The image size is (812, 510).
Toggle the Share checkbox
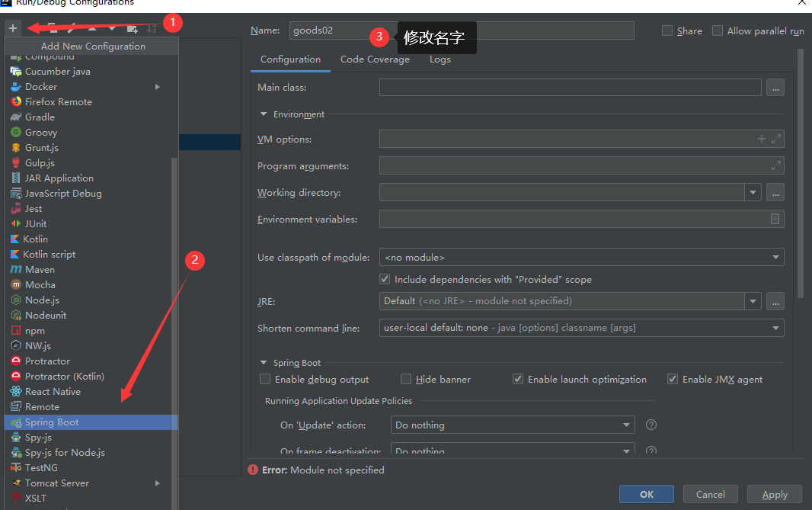click(x=667, y=30)
